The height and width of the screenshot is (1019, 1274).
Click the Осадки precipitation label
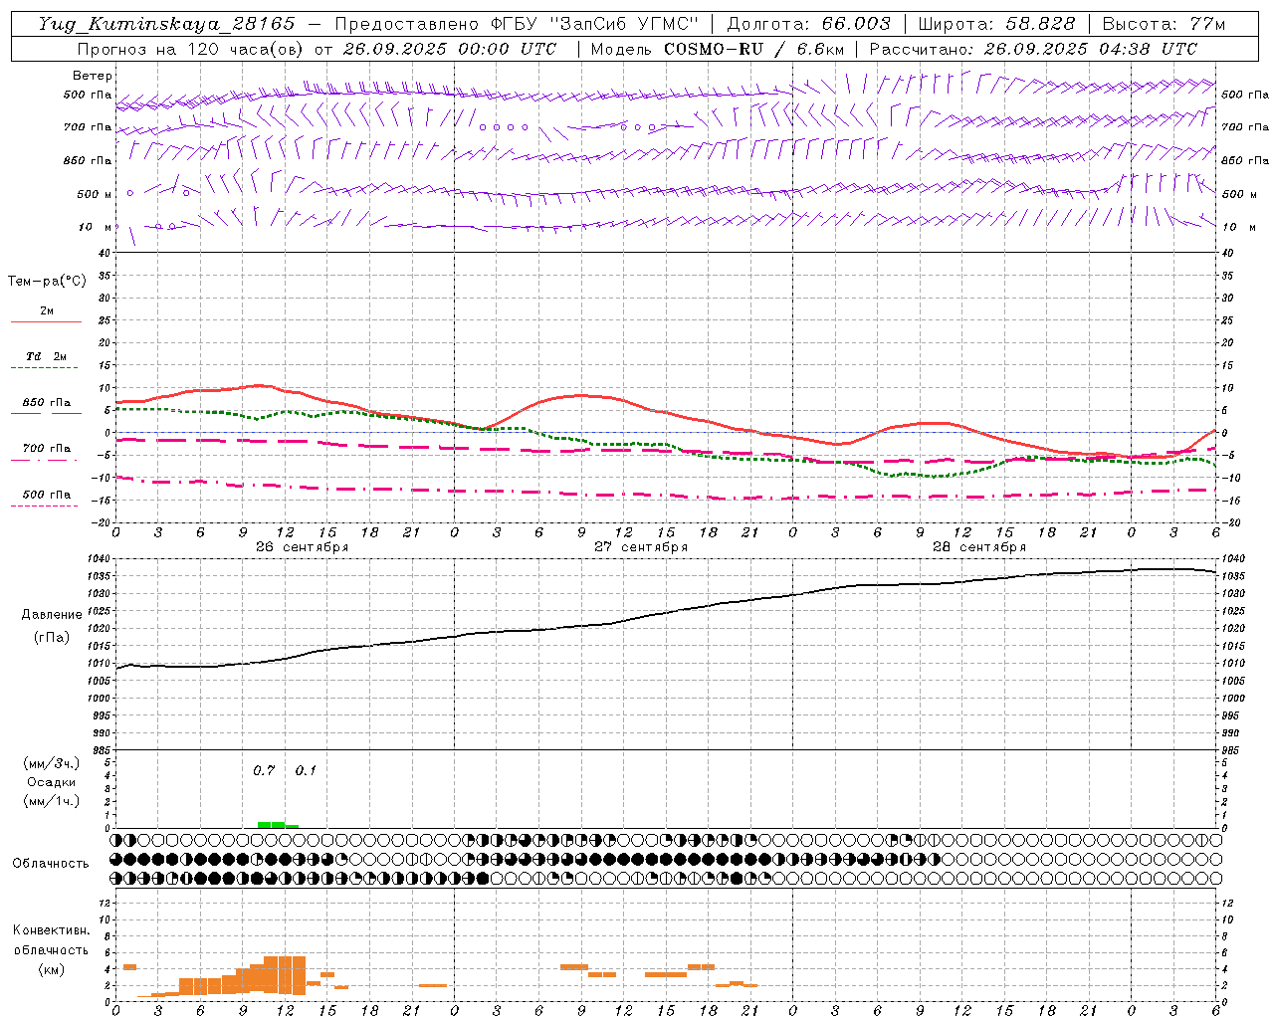(x=51, y=782)
